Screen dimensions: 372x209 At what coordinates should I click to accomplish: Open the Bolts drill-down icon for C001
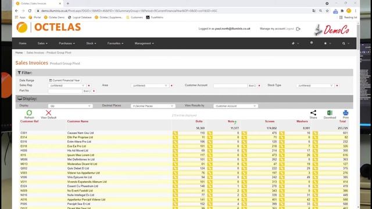(175, 133)
